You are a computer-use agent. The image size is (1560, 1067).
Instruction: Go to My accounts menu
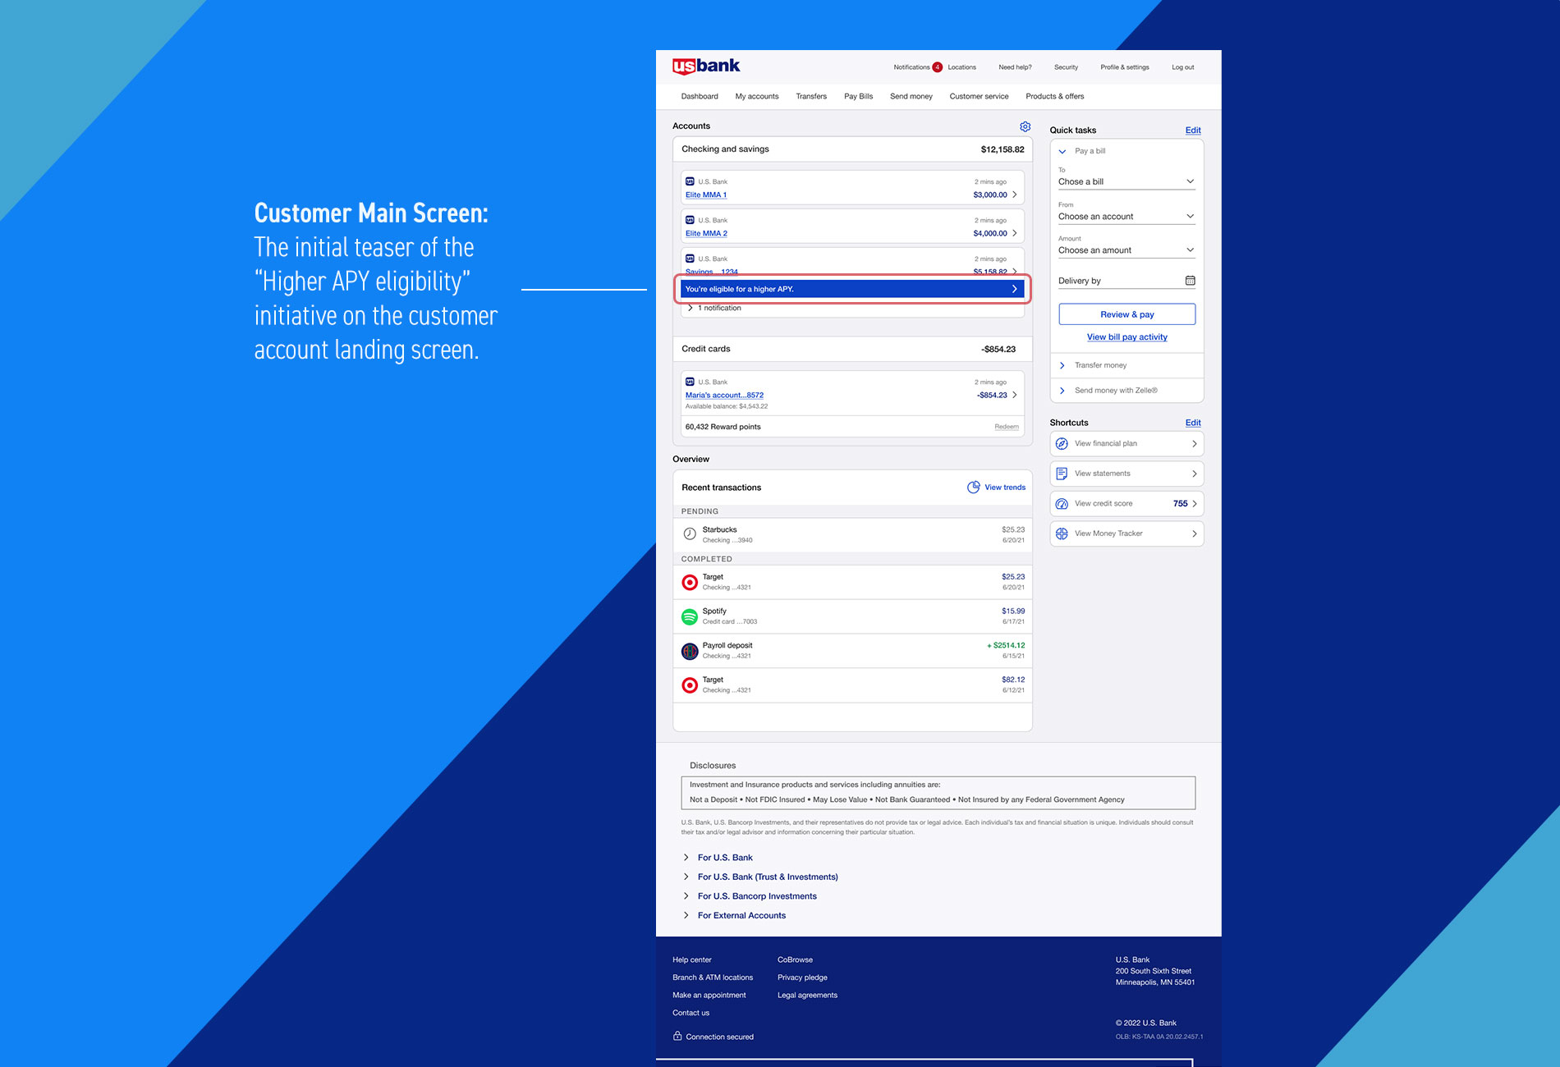757,97
